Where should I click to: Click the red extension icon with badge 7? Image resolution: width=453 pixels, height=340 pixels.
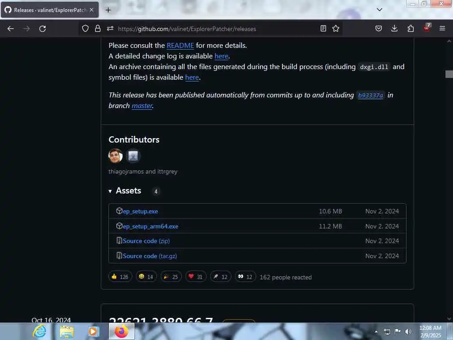(427, 28)
